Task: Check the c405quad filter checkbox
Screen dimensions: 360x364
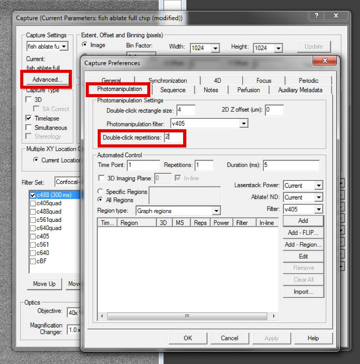Action: pyautogui.click(x=33, y=203)
